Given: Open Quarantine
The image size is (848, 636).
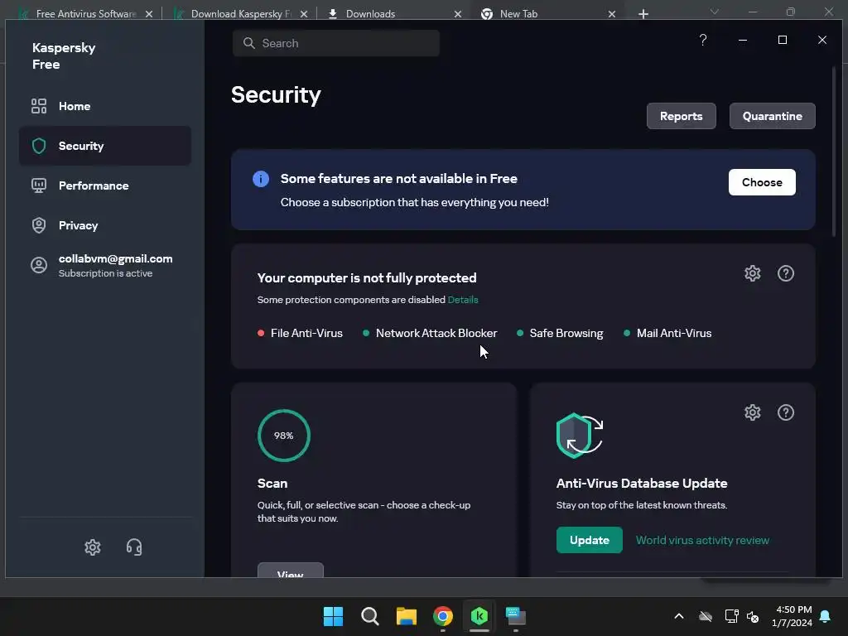Looking at the screenshot, I should [x=772, y=116].
